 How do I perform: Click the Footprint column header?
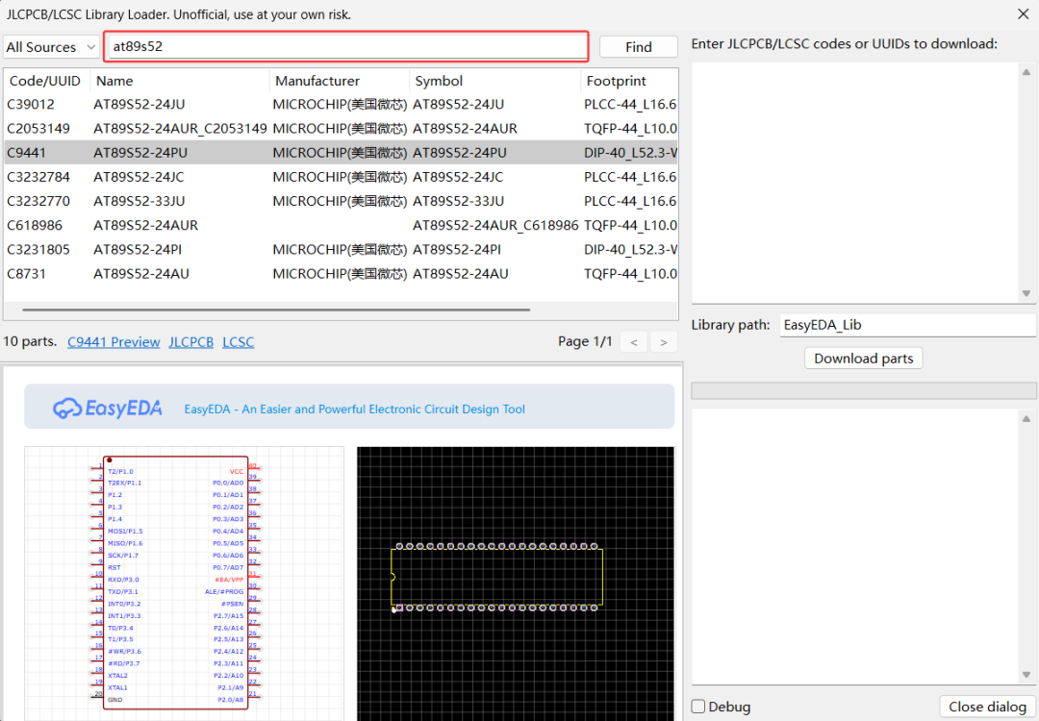coord(629,81)
